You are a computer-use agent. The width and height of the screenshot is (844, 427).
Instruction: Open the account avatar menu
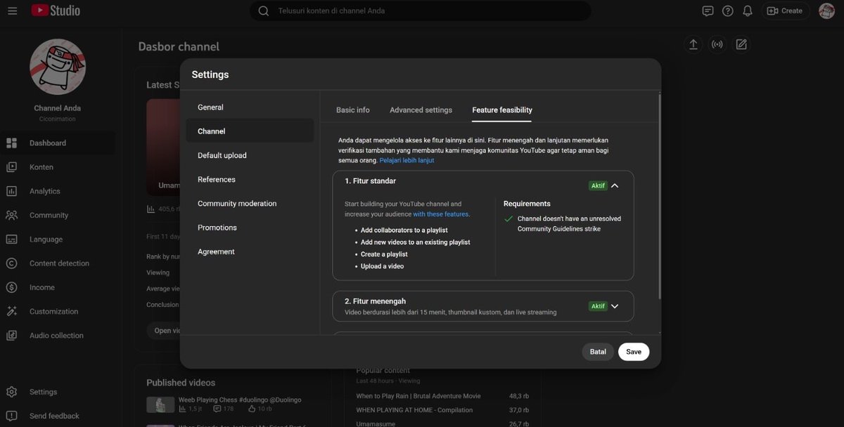click(826, 11)
